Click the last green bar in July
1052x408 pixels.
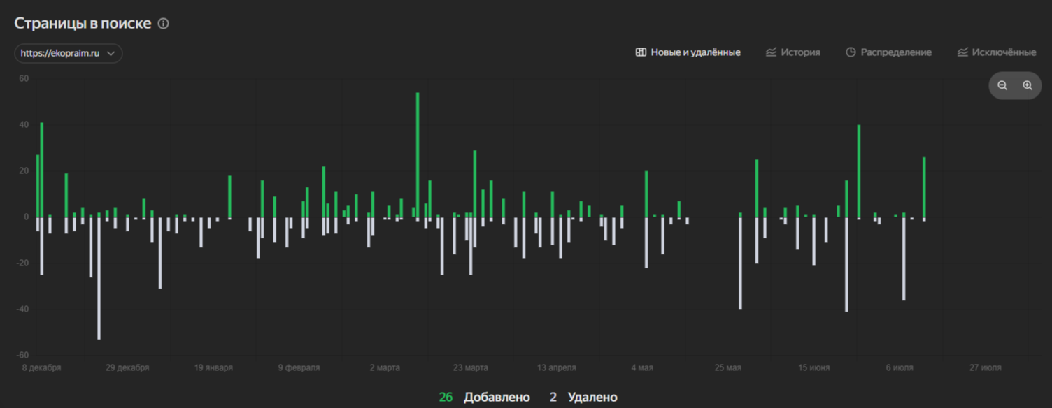924,187
